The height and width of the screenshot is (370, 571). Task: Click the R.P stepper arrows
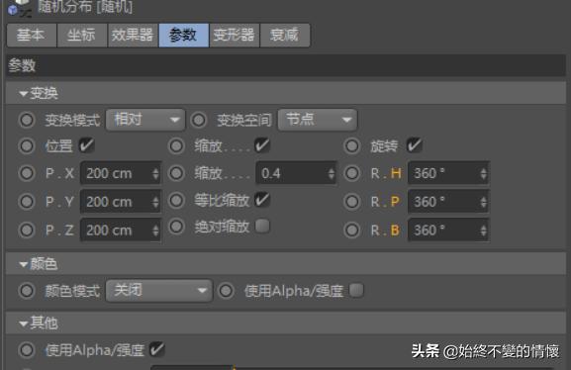coord(484,202)
